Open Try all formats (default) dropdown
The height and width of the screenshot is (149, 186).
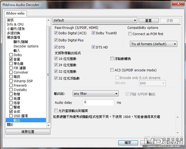[x=153, y=44]
